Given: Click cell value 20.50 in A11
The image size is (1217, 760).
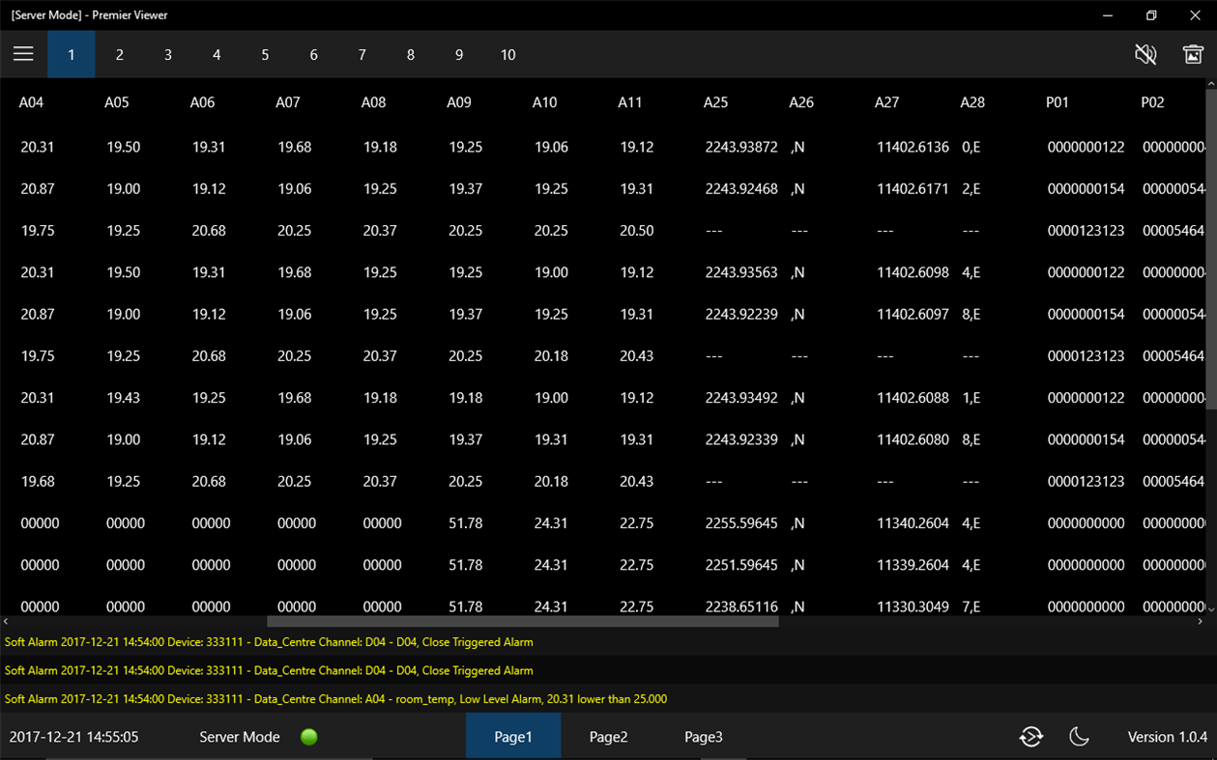Looking at the screenshot, I should coord(637,231).
